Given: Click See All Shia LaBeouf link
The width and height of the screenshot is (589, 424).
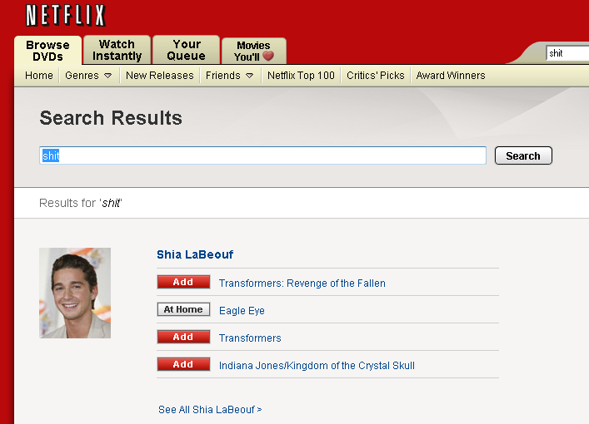Looking at the screenshot, I should coord(210,409).
